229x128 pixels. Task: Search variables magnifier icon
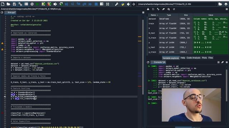169,9
